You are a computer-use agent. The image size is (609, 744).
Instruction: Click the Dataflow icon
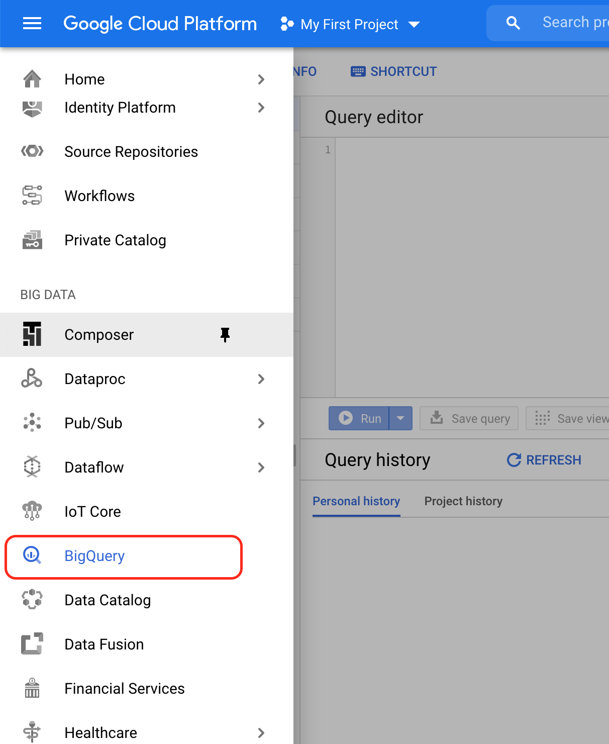(x=32, y=467)
